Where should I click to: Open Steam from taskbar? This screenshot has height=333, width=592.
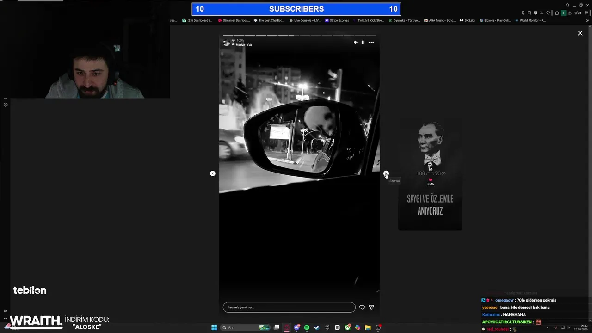[317, 327]
